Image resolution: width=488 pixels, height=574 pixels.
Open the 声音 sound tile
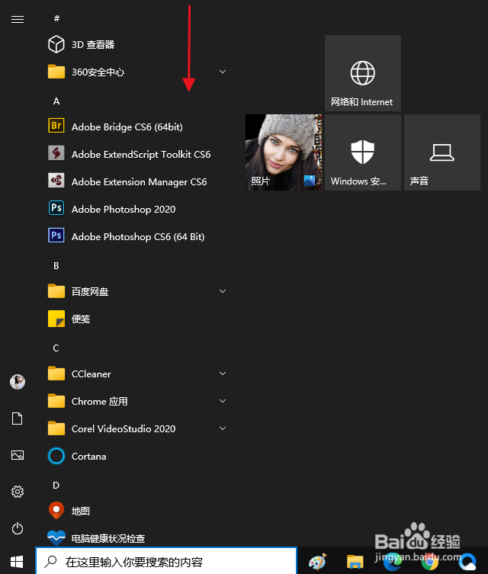pos(442,152)
